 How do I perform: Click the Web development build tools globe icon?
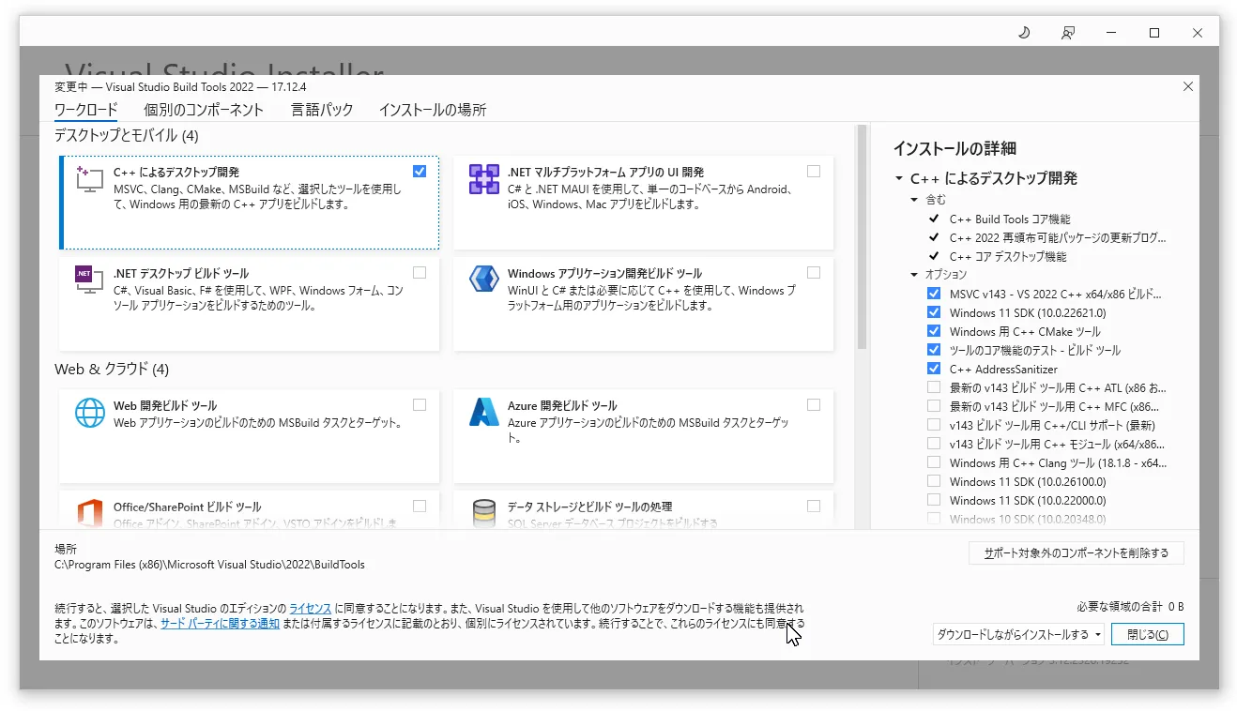[89, 413]
